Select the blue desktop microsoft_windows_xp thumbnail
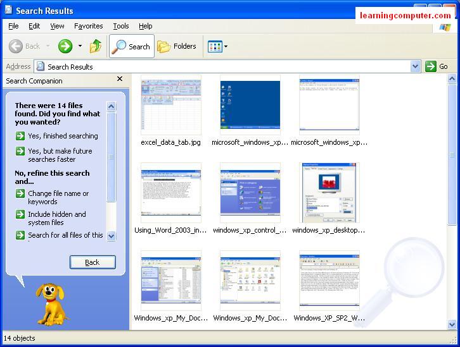 250,106
